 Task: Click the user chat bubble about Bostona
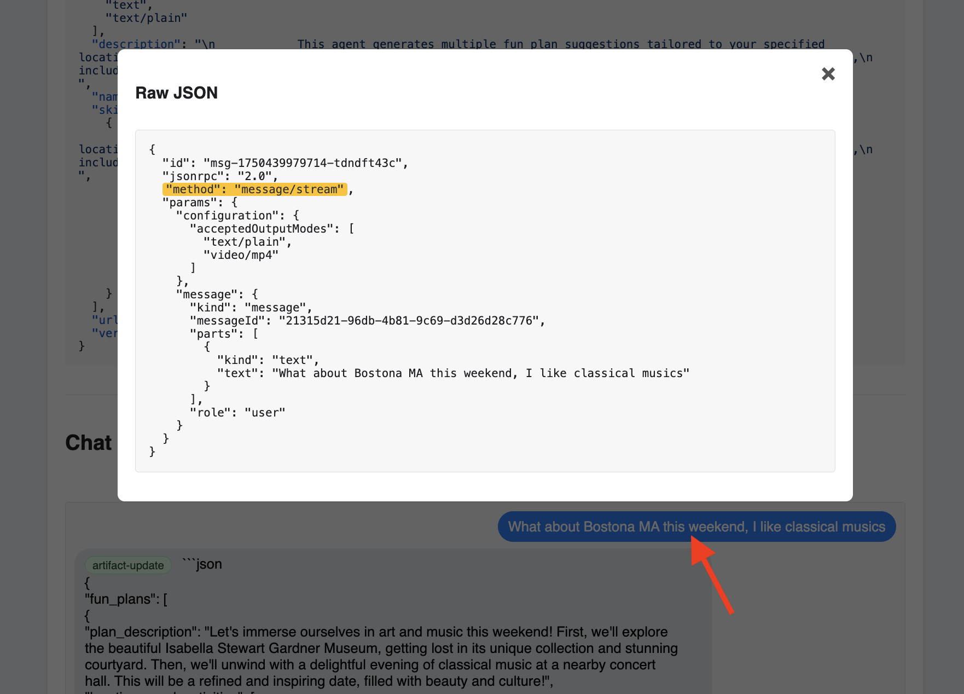(696, 527)
